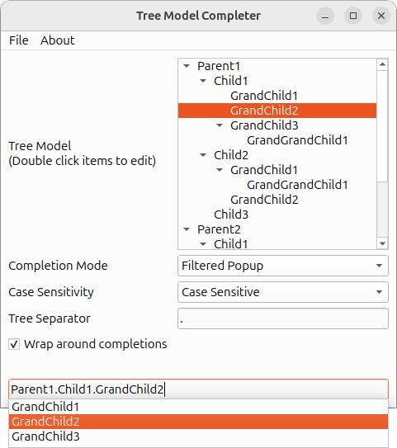397x448 pixels.
Task: Maximize the Tree Model Completer window
Action: click(x=353, y=16)
